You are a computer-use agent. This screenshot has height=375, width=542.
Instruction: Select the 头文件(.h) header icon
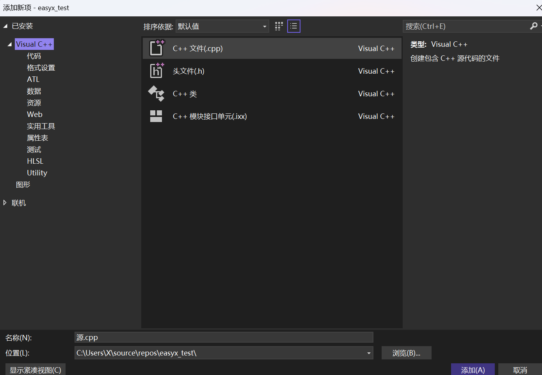pyautogui.click(x=157, y=71)
